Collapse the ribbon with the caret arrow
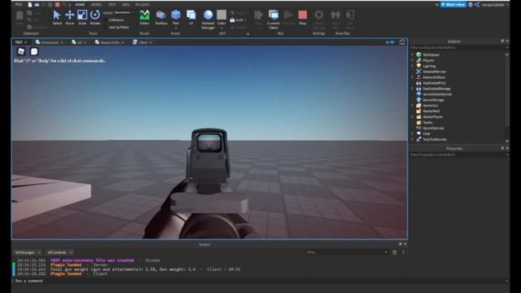Screen dimensions: 521x293 click(436, 5)
